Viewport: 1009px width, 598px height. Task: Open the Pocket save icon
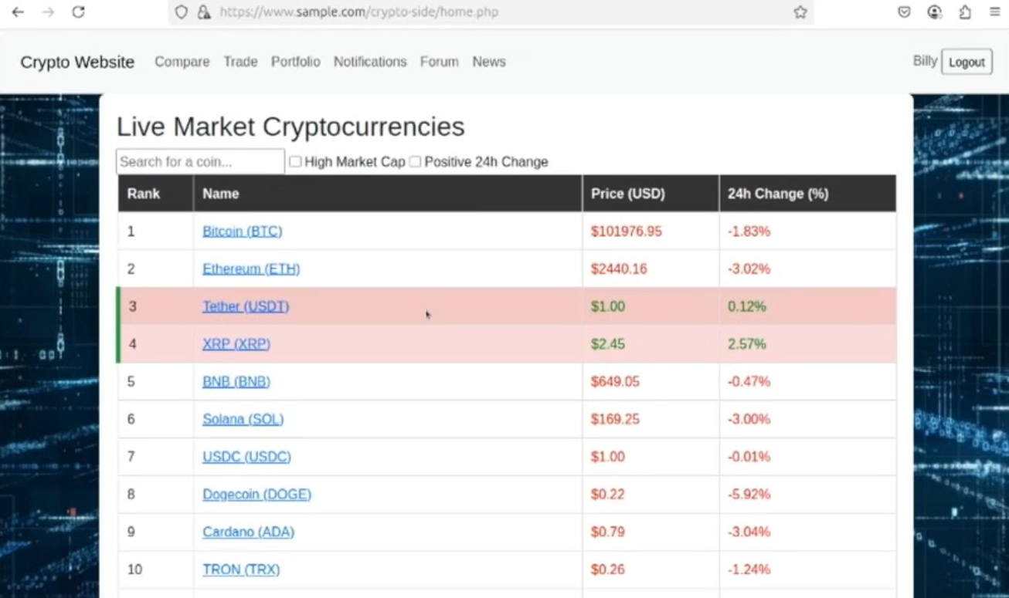pyautogui.click(x=904, y=12)
